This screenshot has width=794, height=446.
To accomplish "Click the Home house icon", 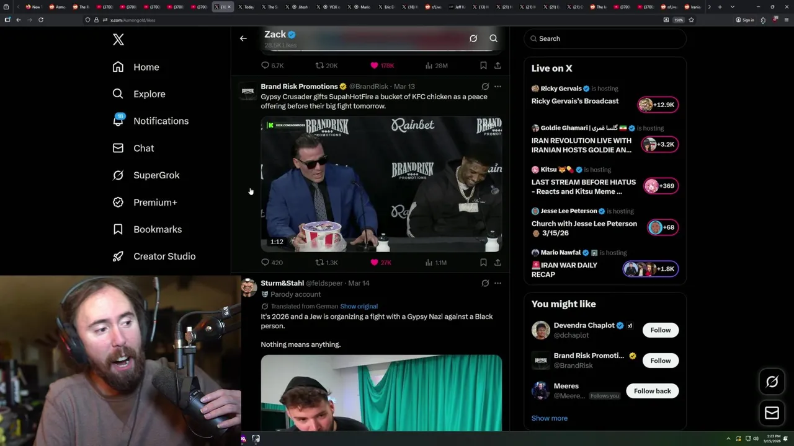I will click(118, 67).
